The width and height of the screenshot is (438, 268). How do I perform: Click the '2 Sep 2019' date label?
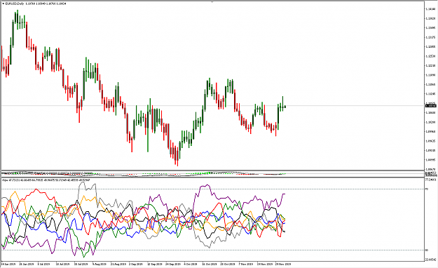(x=135, y=264)
